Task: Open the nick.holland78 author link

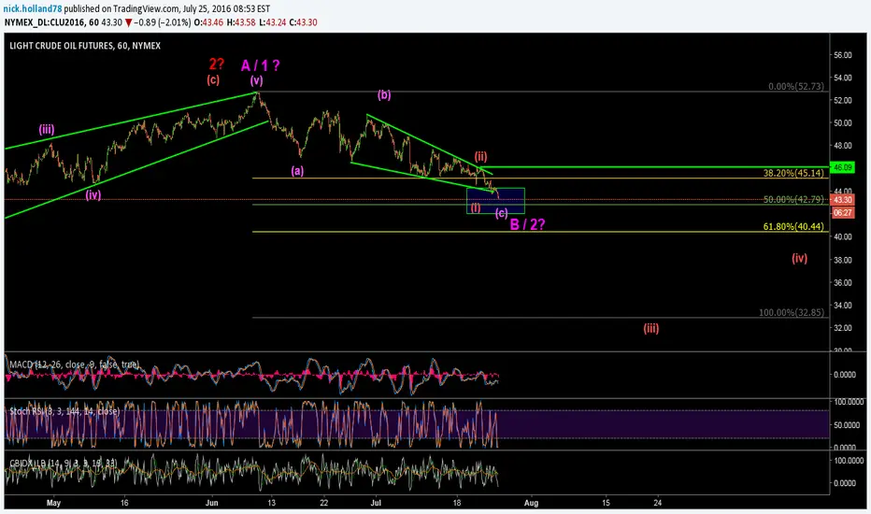Action: point(33,9)
